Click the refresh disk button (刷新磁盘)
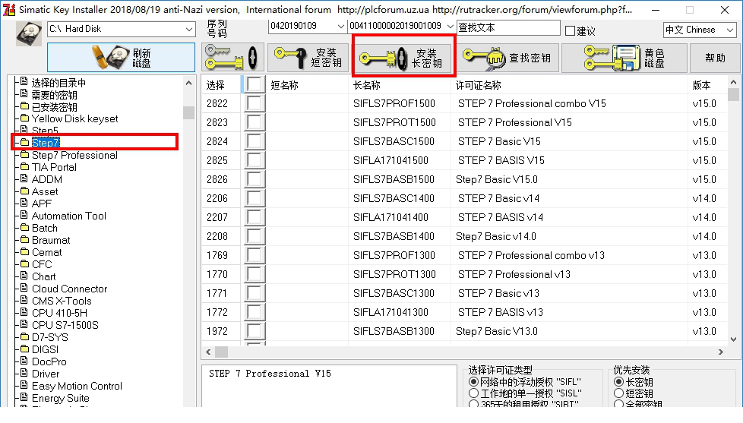 coord(121,57)
